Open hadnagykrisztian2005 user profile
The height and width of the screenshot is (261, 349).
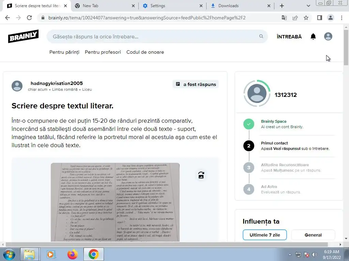click(57, 83)
